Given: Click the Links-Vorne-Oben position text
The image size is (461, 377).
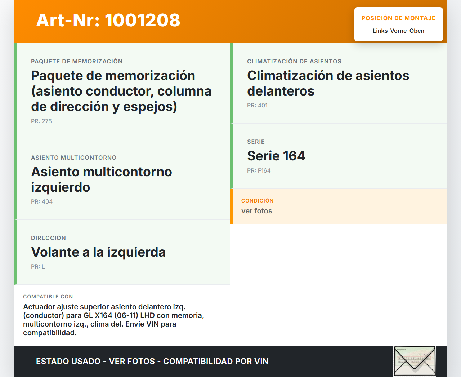Looking at the screenshot, I should click(x=398, y=31).
